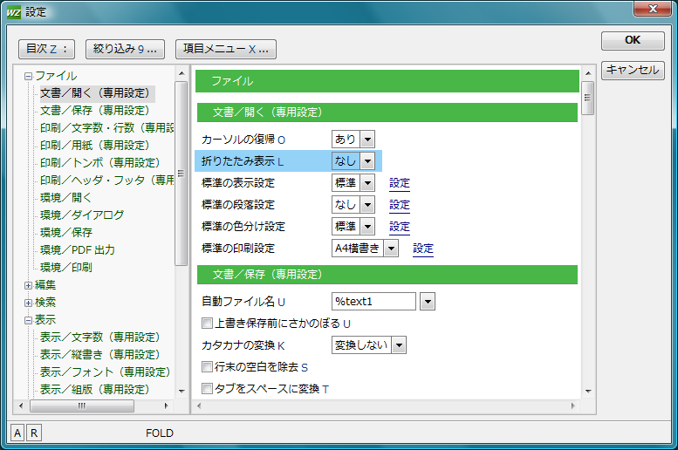Click tree panel scroll right arrow

166,406
